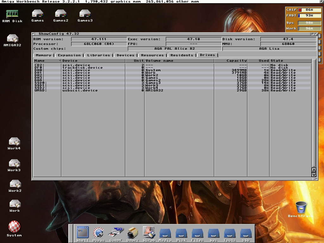Viewport: 324px width, 243px height.
Task: Select the SSD1: Work3 row
Action: [x=172, y=85]
